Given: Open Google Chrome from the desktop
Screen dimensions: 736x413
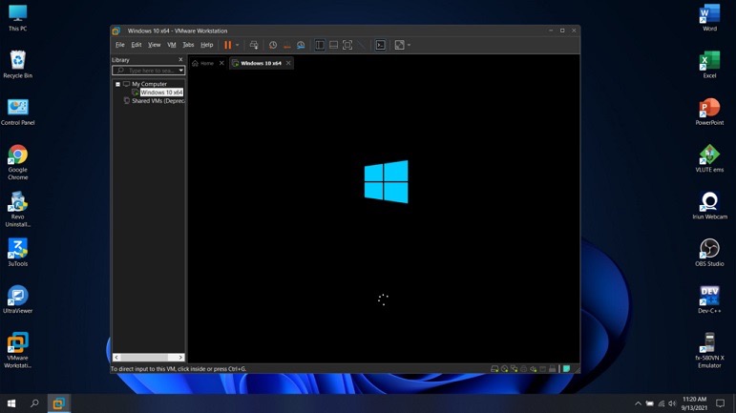Looking at the screenshot, I should pyautogui.click(x=17, y=155).
